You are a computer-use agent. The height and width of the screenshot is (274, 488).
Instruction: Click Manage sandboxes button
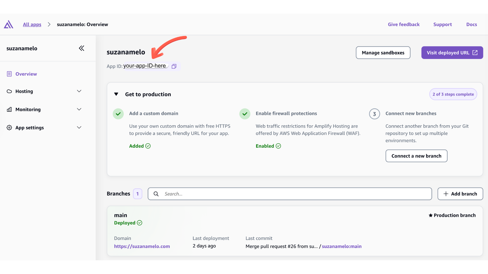click(383, 53)
